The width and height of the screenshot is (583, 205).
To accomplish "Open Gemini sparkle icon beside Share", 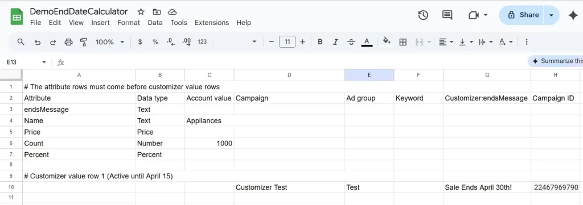I will (x=573, y=15).
